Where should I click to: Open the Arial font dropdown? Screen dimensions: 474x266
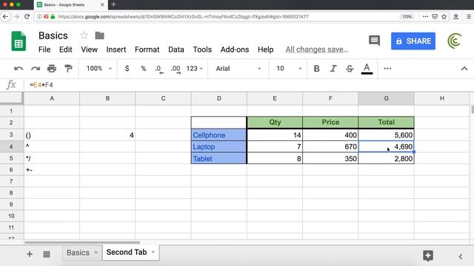coord(238,69)
